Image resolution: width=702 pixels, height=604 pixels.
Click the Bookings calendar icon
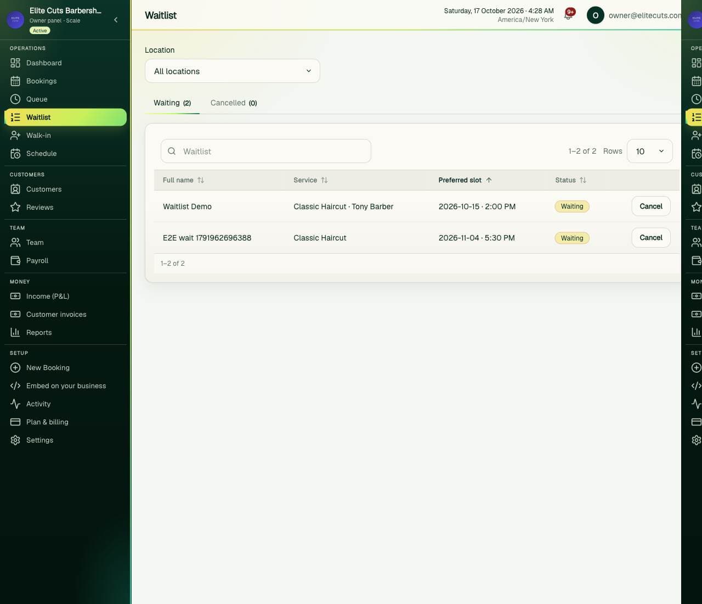[x=15, y=81]
